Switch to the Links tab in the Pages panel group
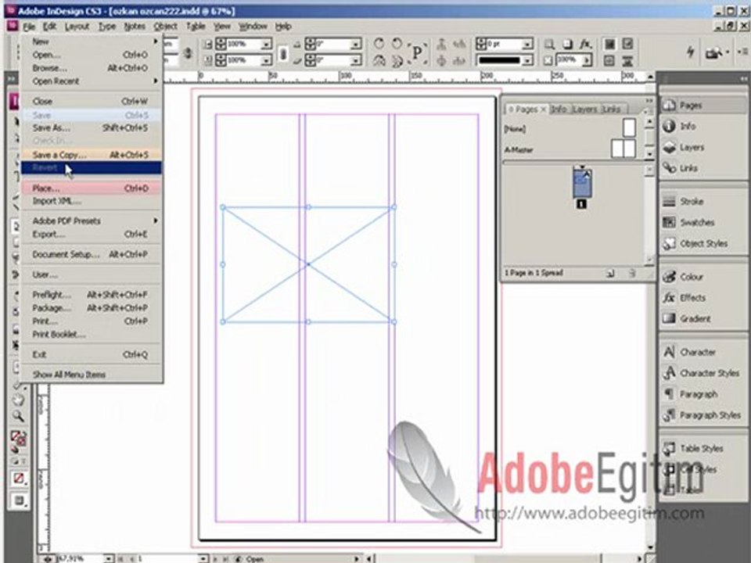This screenshot has width=751, height=563. click(x=612, y=109)
